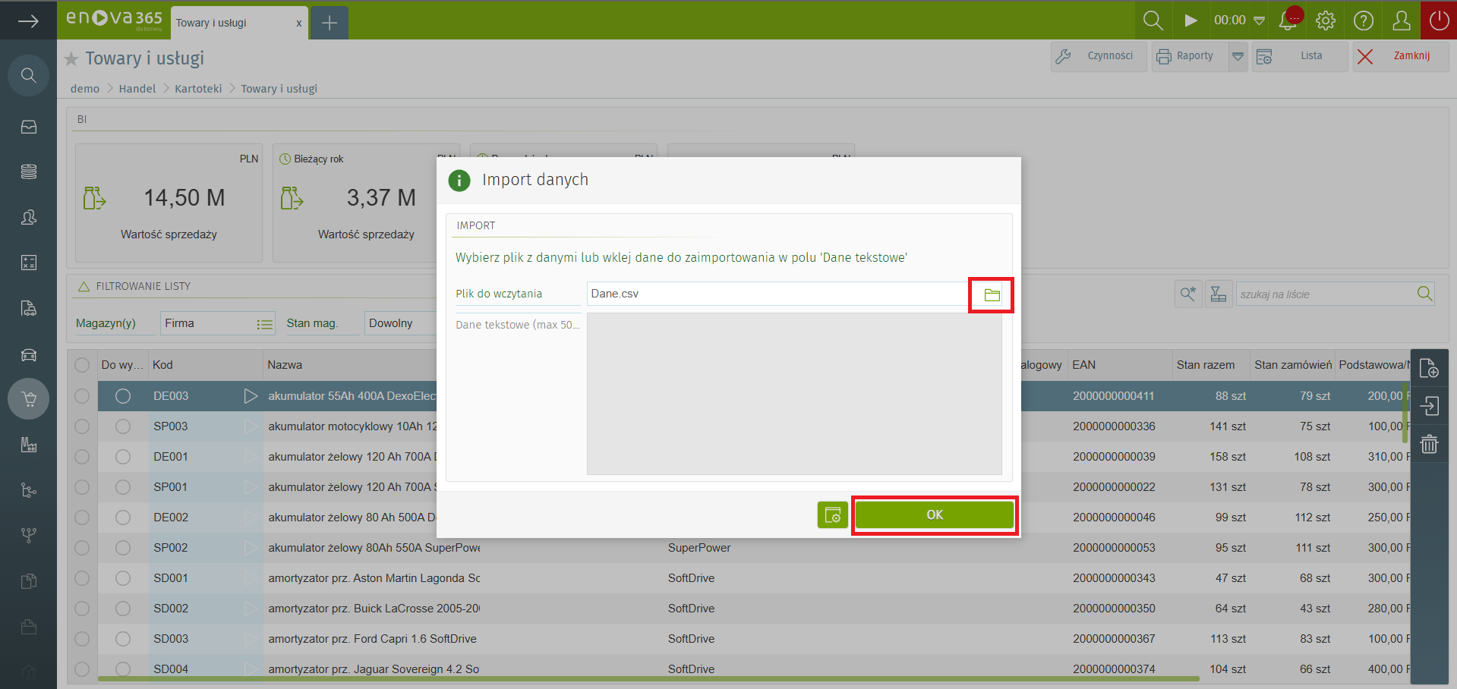Click the Kartoteki breadcrumb item

(x=198, y=89)
